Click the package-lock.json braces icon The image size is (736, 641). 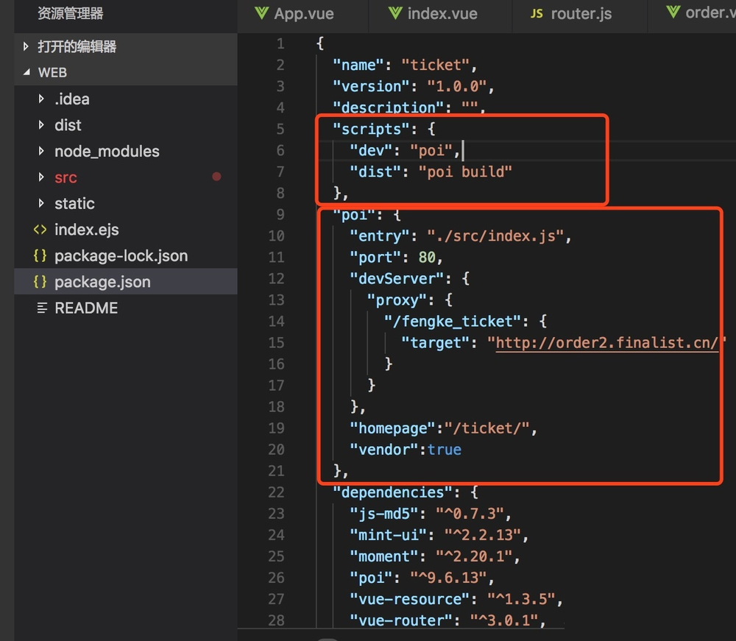click(40, 256)
